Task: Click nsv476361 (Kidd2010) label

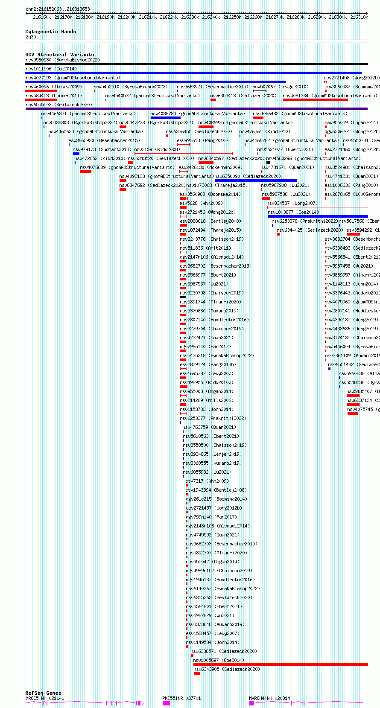Action: click(x=265, y=132)
